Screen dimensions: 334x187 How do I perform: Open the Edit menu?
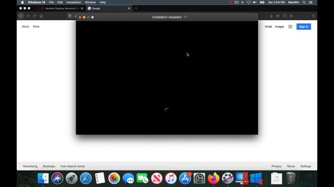tap(60, 2)
